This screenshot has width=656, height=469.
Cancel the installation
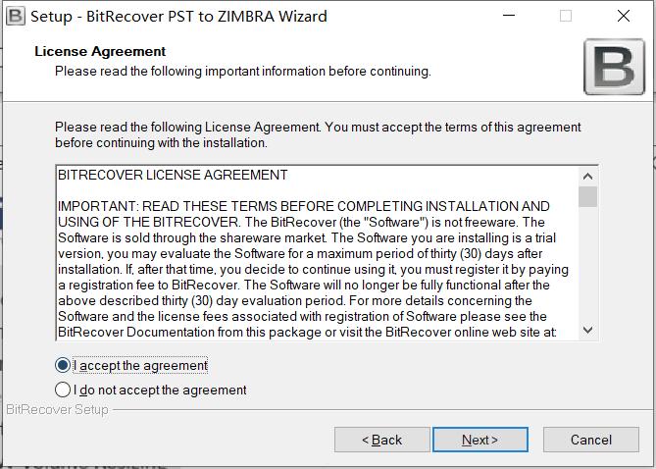[x=591, y=440]
